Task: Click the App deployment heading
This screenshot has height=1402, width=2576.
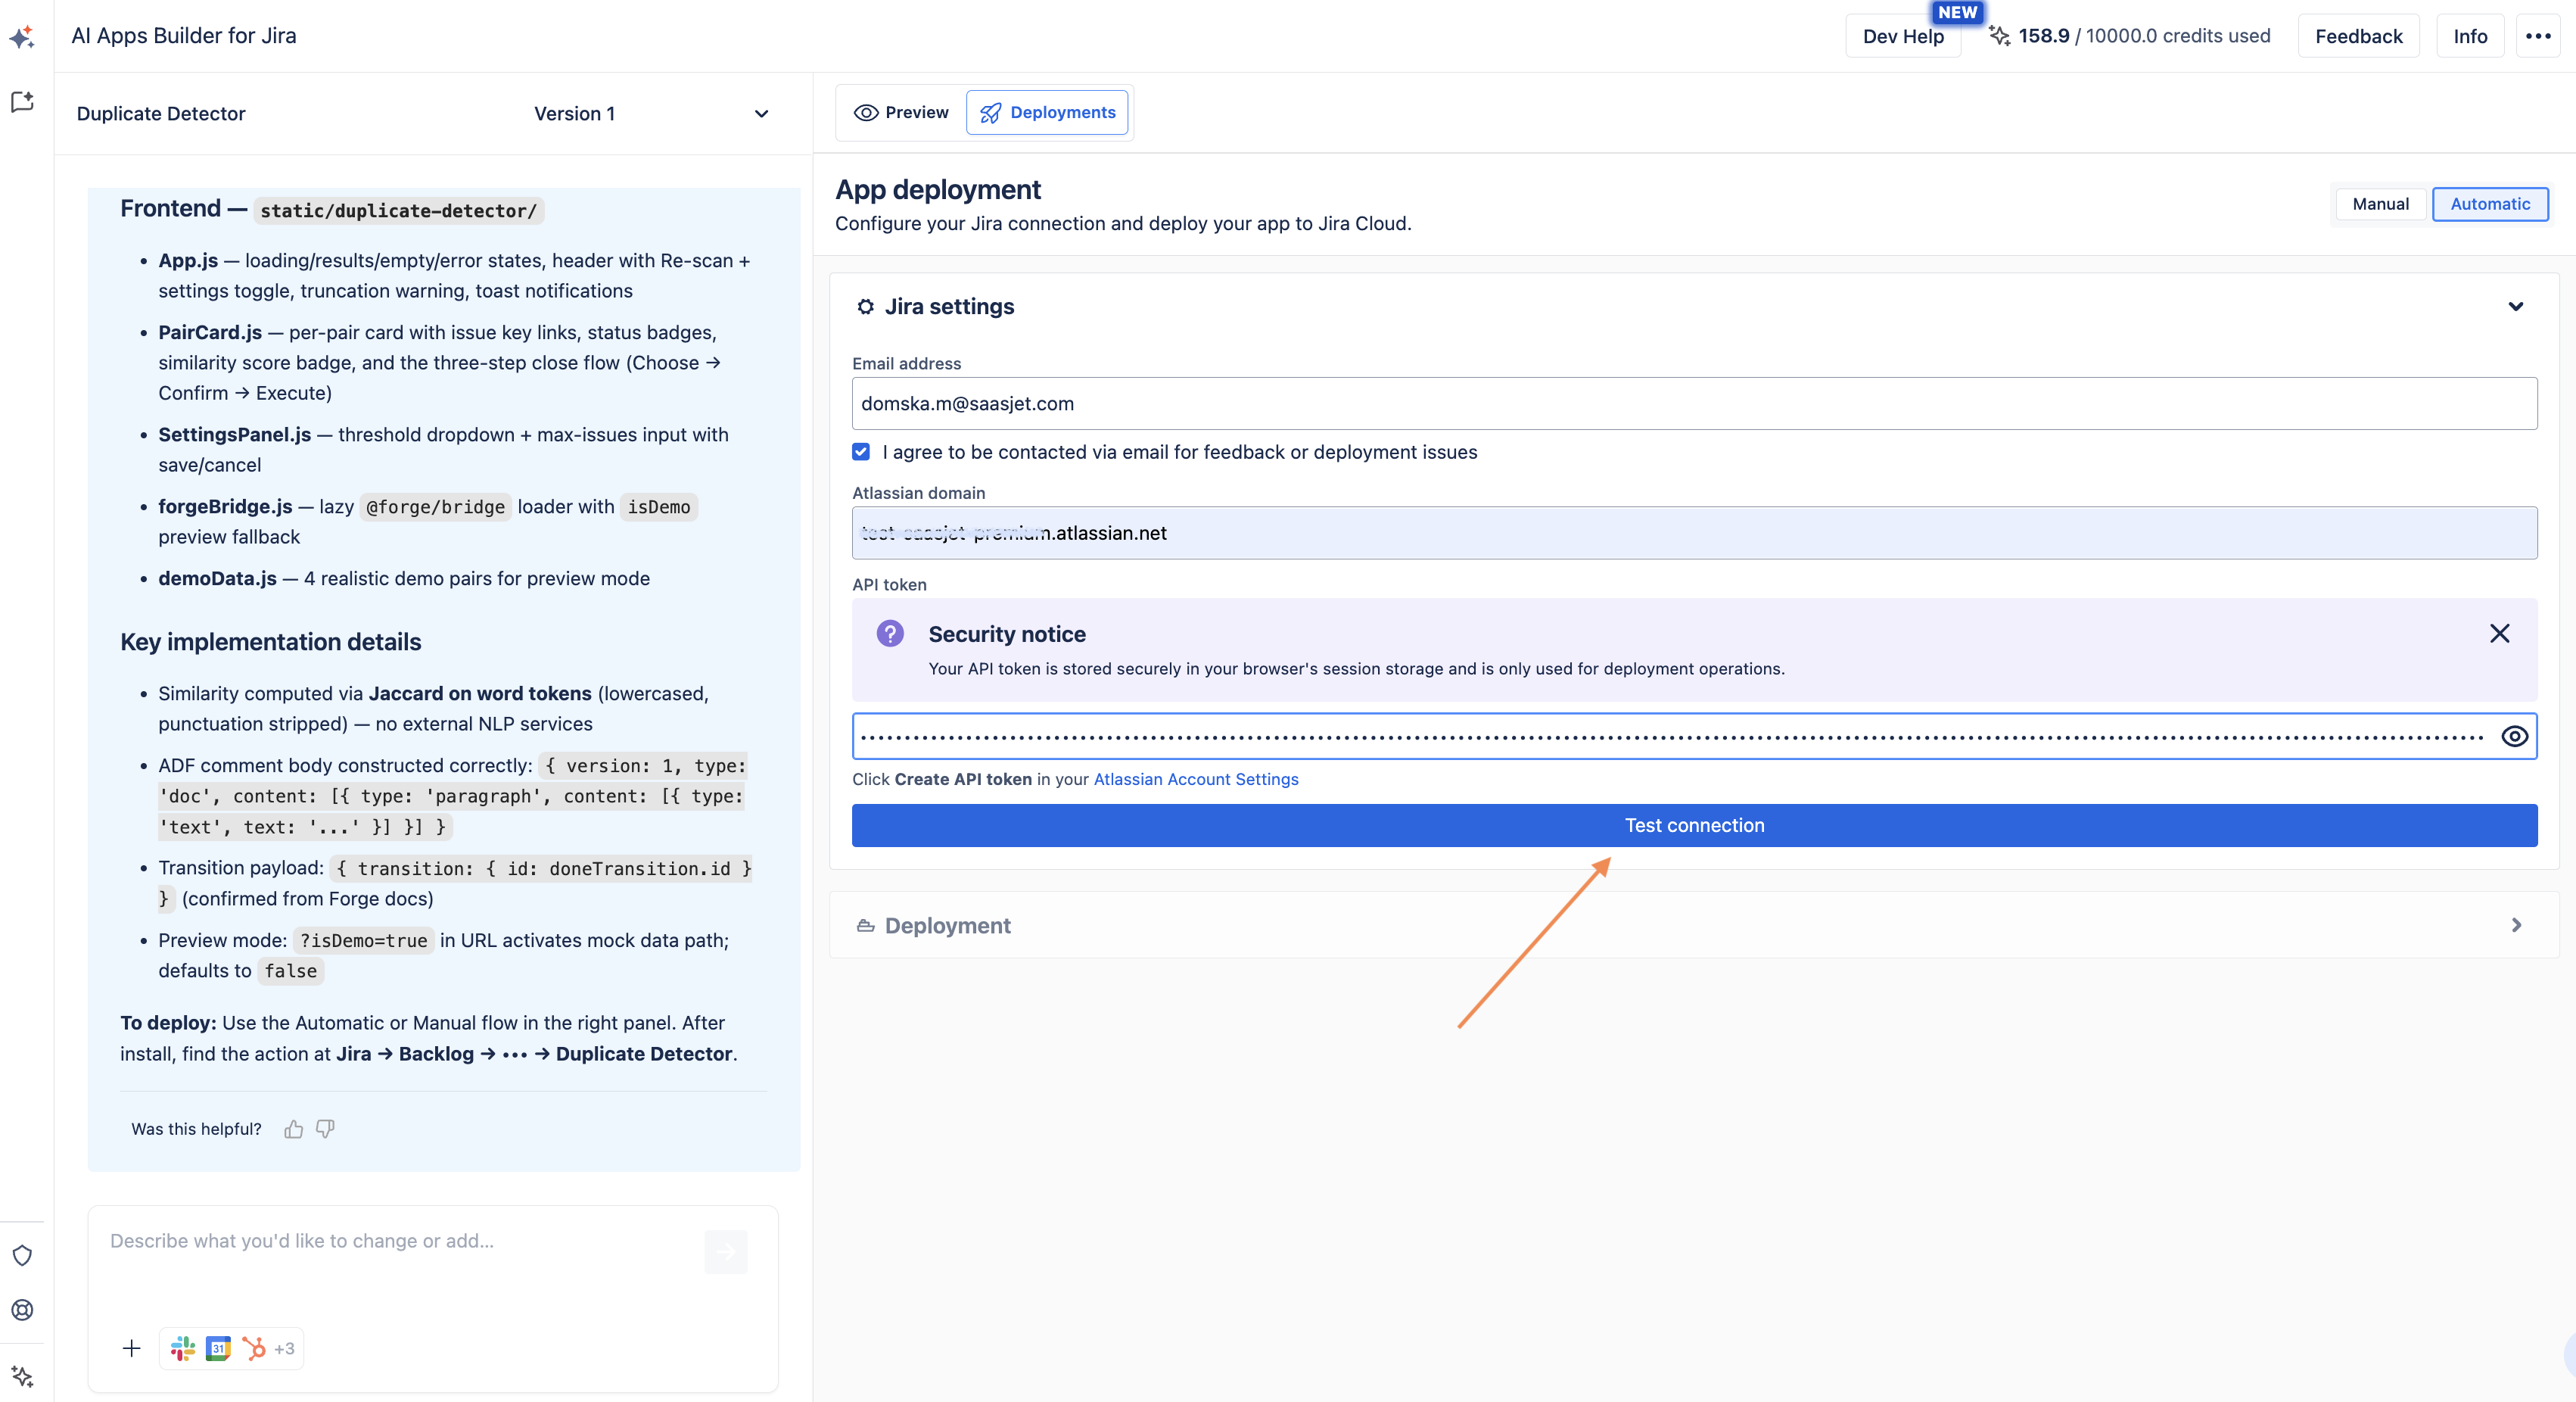Action: [x=938, y=190]
